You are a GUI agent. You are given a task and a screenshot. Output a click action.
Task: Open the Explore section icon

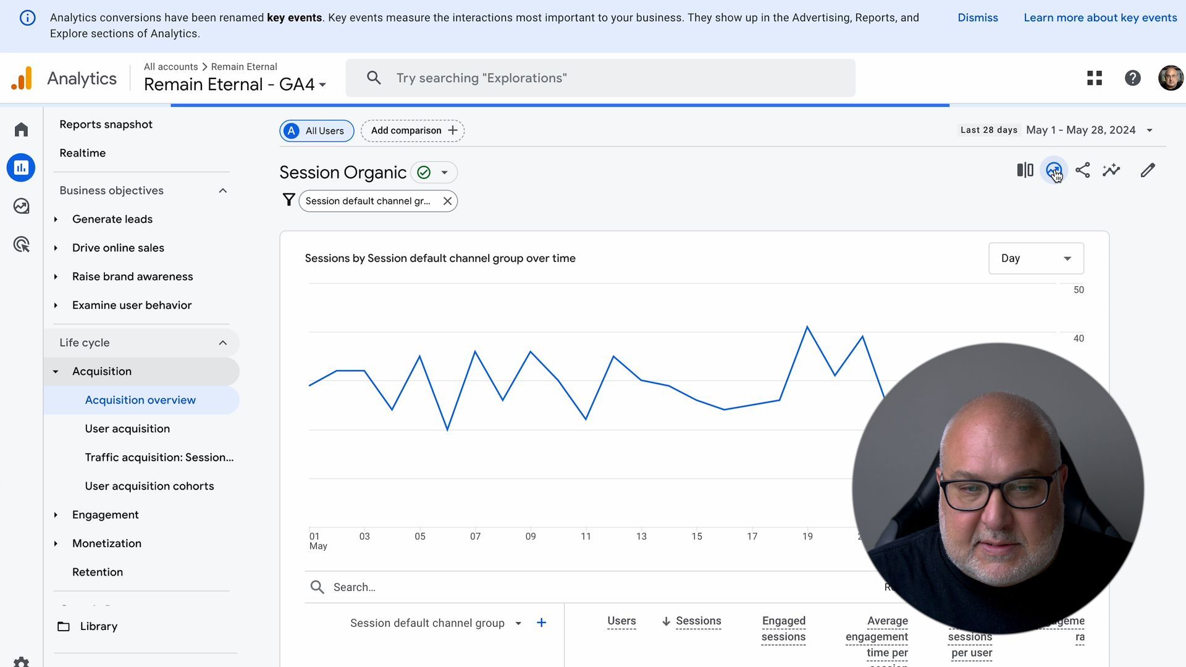point(22,206)
